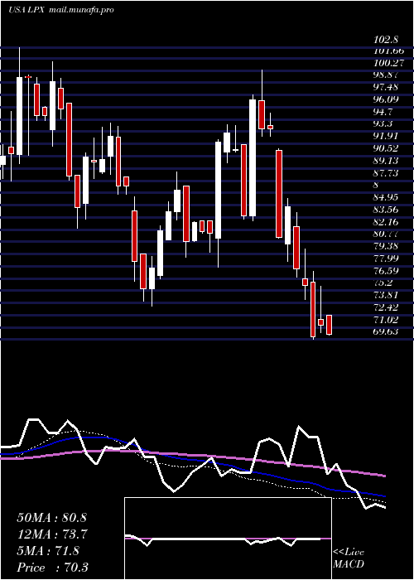
Task: Click the 50MA : 80.8 readout
Action: [x=51, y=518]
